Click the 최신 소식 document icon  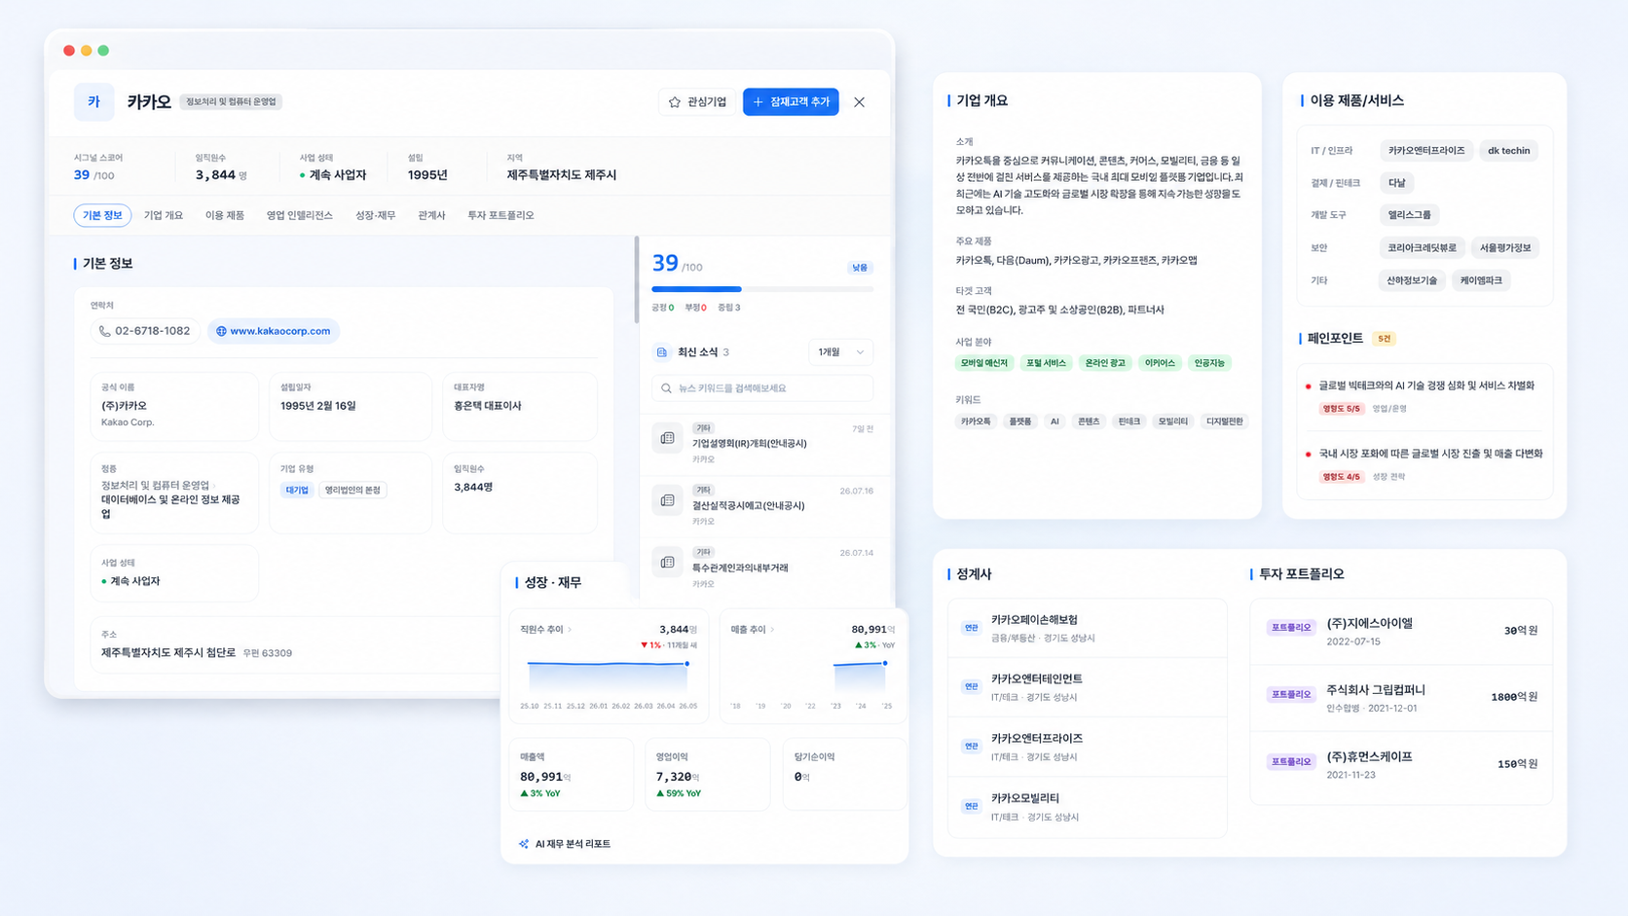662,352
